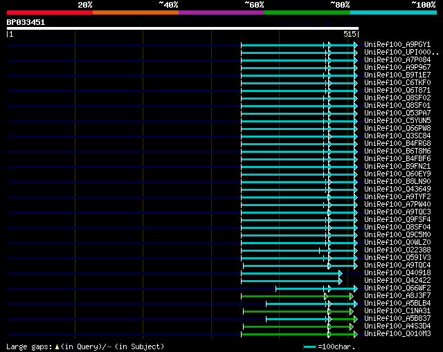Click the orange ~40% identity legend segment

click(136, 12)
